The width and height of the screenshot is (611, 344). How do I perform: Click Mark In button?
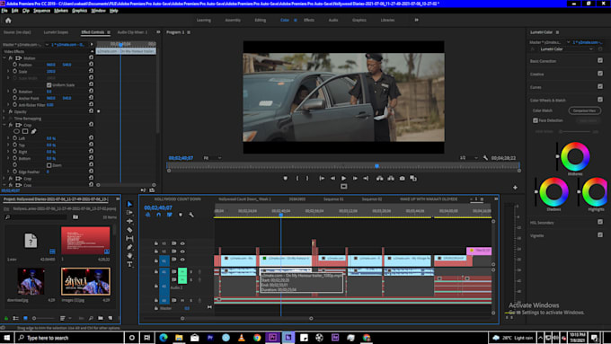[297, 179]
